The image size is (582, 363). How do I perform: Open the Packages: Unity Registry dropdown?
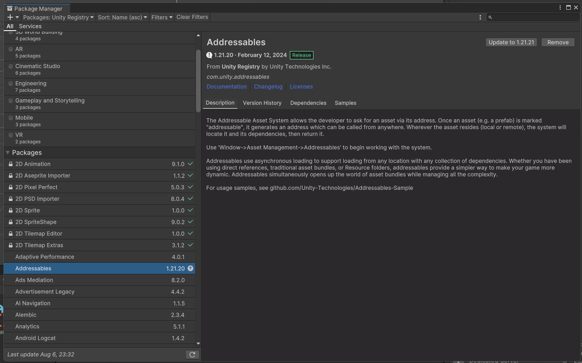click(x=58, y=17)
